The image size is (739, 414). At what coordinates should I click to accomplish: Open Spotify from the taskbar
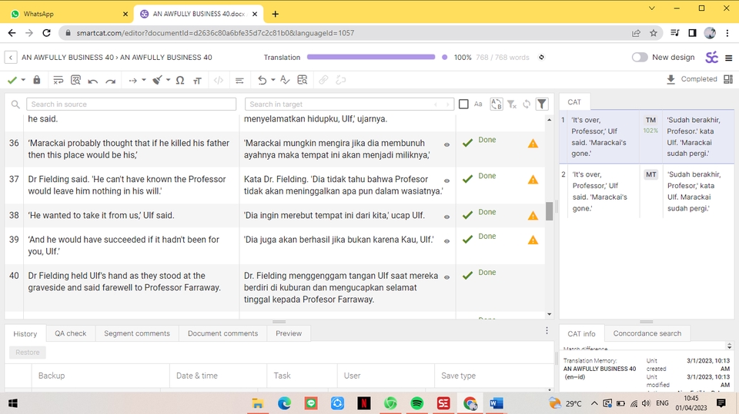coord(416,403)
